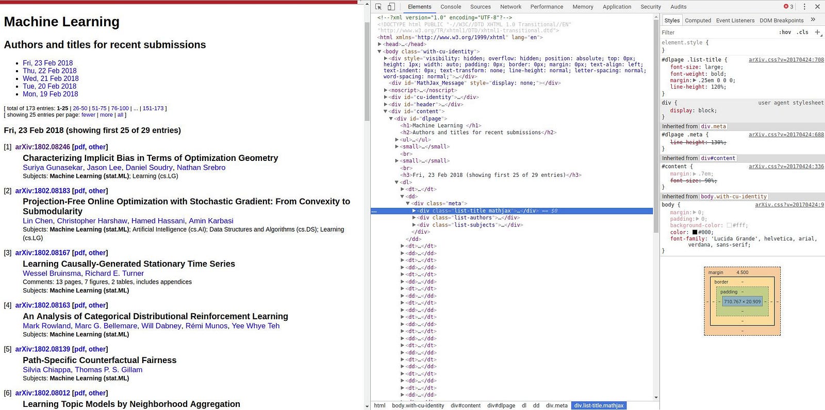Open the Security tab
Image resolution: width=825 pixels, height=410 pixels.
coord(651,7)
